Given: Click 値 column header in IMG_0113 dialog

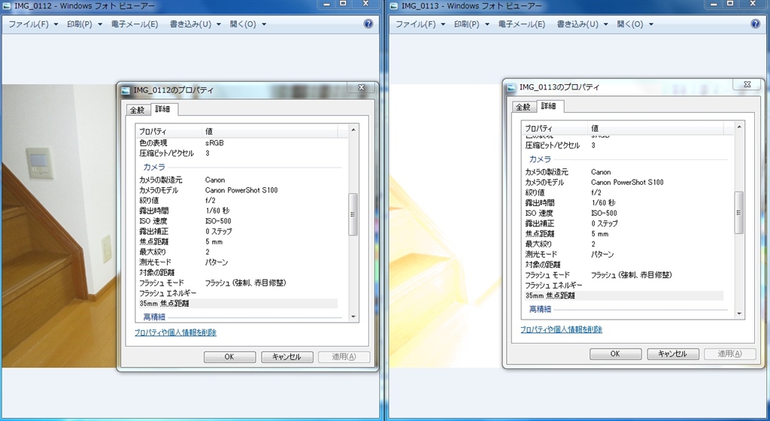Looking at the screenshot, I should tap(656, 128).
